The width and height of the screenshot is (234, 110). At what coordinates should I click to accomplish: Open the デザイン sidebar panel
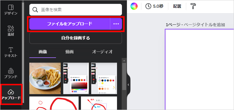click(x=11, y=10)
